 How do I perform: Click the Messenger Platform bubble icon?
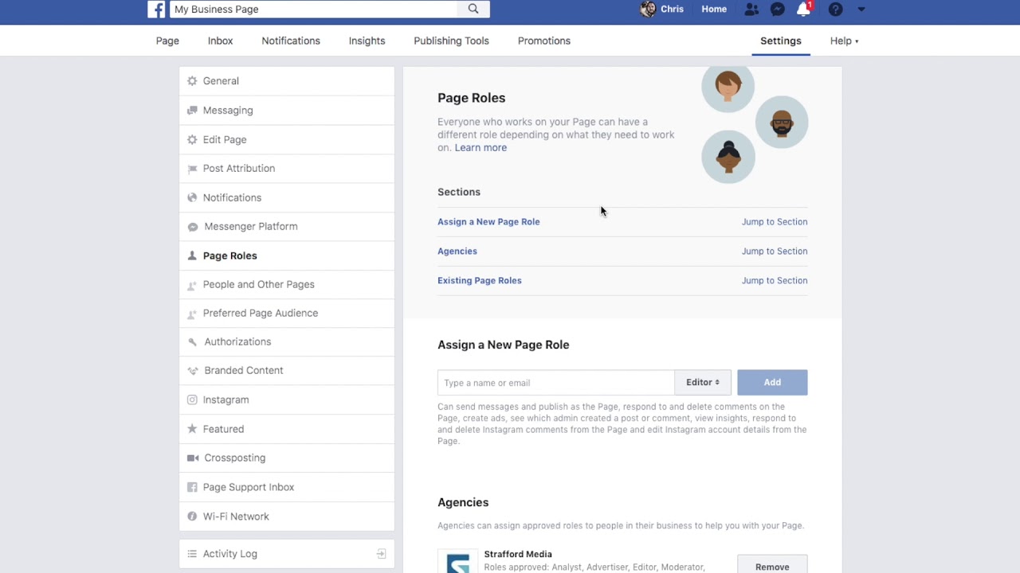192,227
